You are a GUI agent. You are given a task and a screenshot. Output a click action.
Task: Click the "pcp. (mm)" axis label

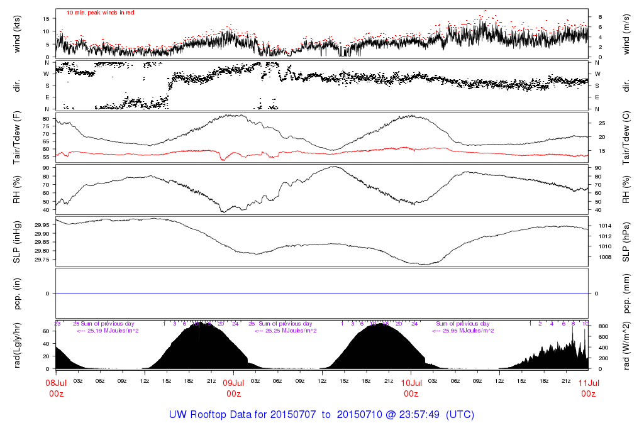pos(626,294)
